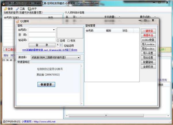Click the 一键快登 button
Image resolution: width=173 pixels, height=125 pixels.
point(148,31)
